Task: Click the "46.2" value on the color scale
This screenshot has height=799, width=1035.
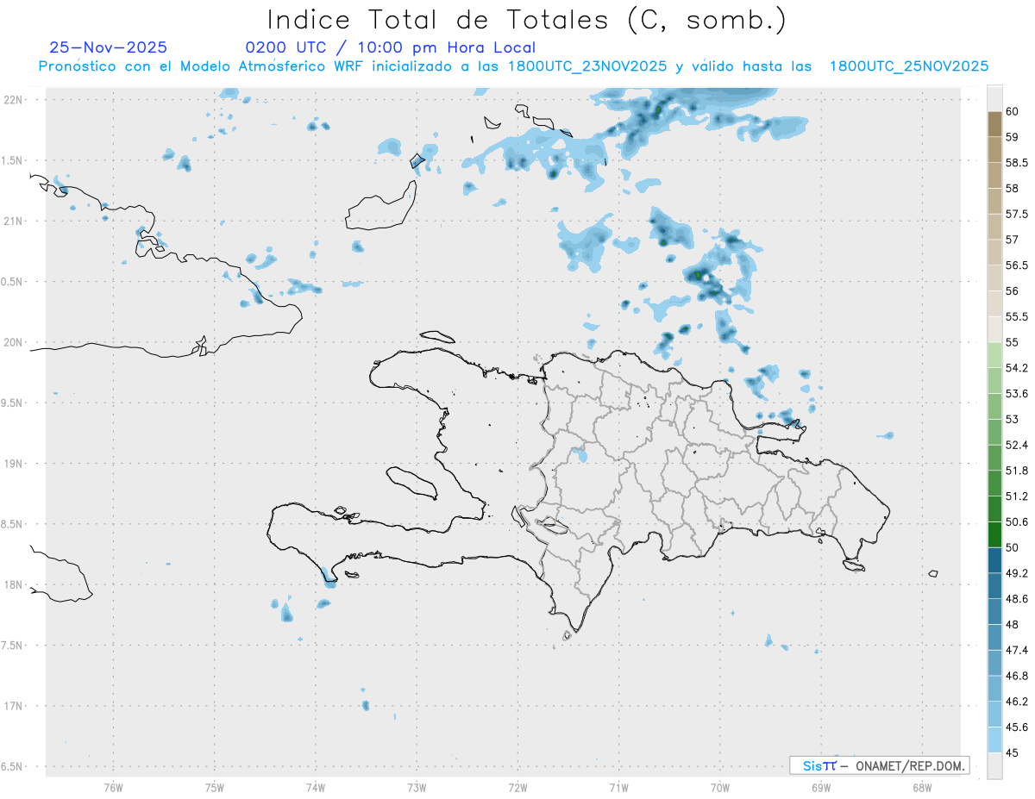Action: coord(1017,702)
